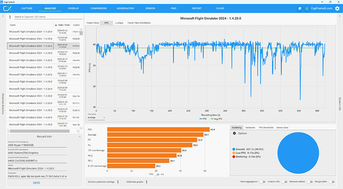Toggle the FPS series in chart legend
Viewport: 343px width, 189px height.
click(203, 119)
